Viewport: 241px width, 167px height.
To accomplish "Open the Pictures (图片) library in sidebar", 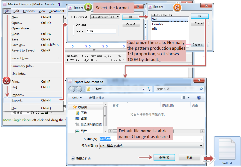I will click(83, 131).
